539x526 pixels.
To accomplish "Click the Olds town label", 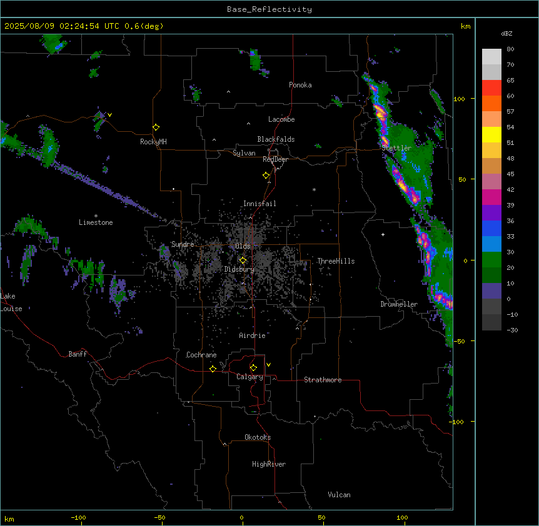I will click(243, 246).
